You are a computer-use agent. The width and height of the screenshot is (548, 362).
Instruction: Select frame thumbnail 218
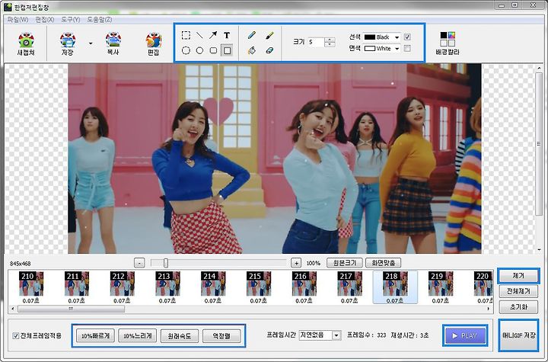tap(395, 287)
